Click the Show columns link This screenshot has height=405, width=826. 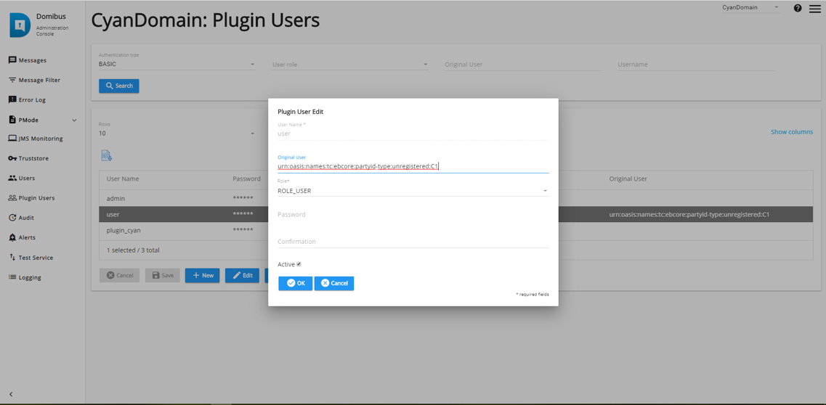click(791, 132)
